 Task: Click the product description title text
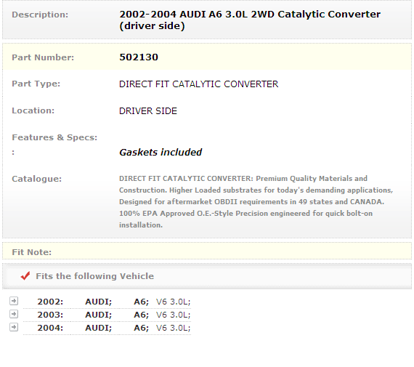click(x=250, y=20)
